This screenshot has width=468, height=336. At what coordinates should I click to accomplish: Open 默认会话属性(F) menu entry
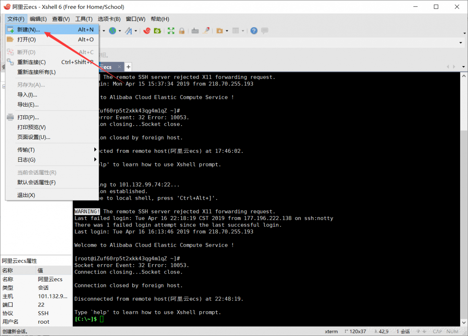(x=52, y=182)
